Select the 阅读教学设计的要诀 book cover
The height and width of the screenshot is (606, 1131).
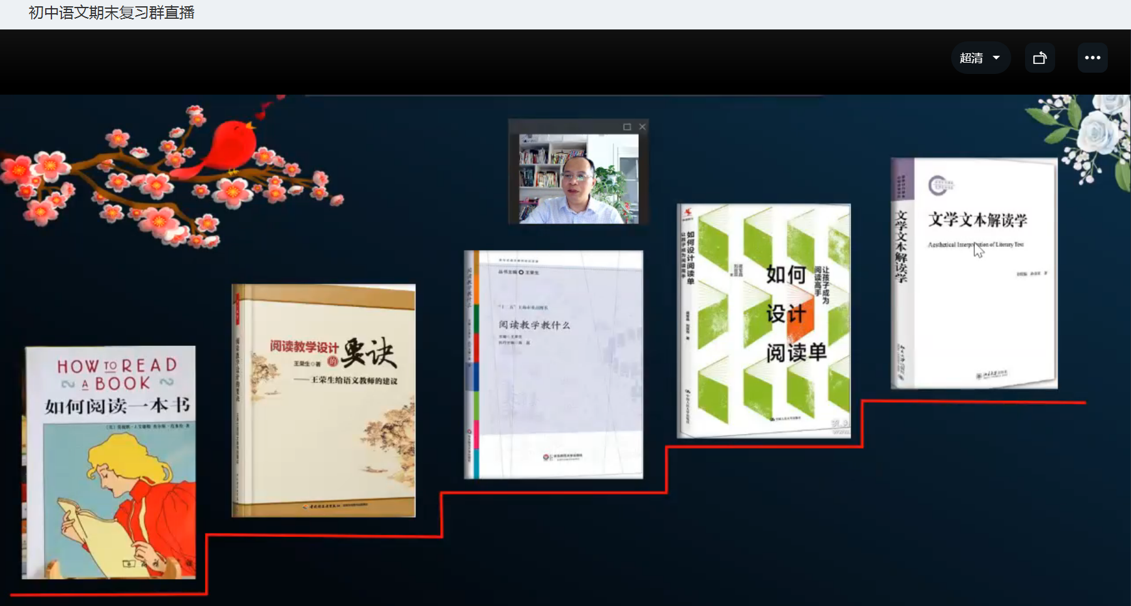[324, 400]
